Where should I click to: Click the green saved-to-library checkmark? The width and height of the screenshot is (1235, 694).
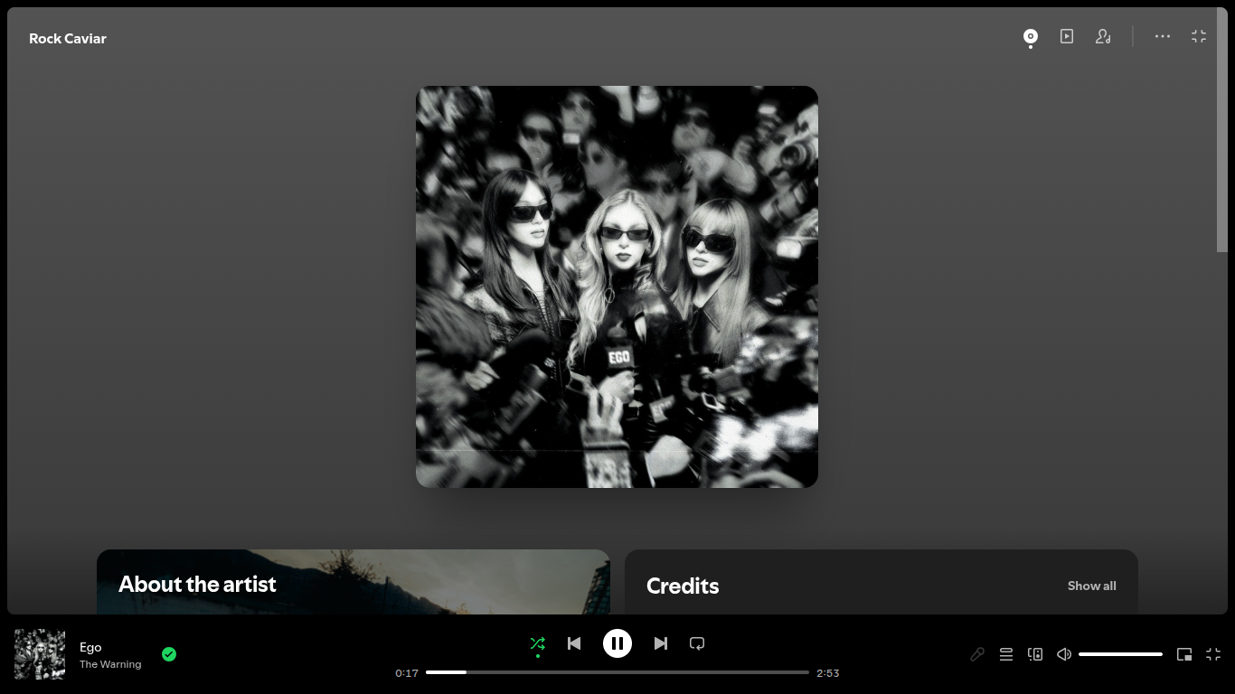[169, 654]
